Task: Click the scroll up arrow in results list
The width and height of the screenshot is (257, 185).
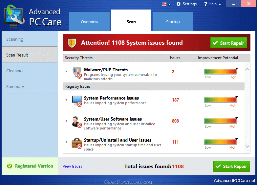Action: point(247,69)
